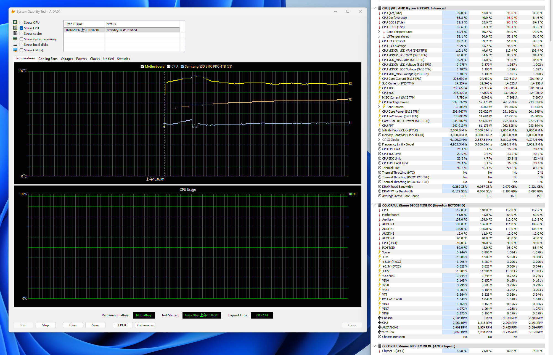Toggle the CPU graph legend checkbox
This screenshot has width=553, height=355.
[169, 67]
